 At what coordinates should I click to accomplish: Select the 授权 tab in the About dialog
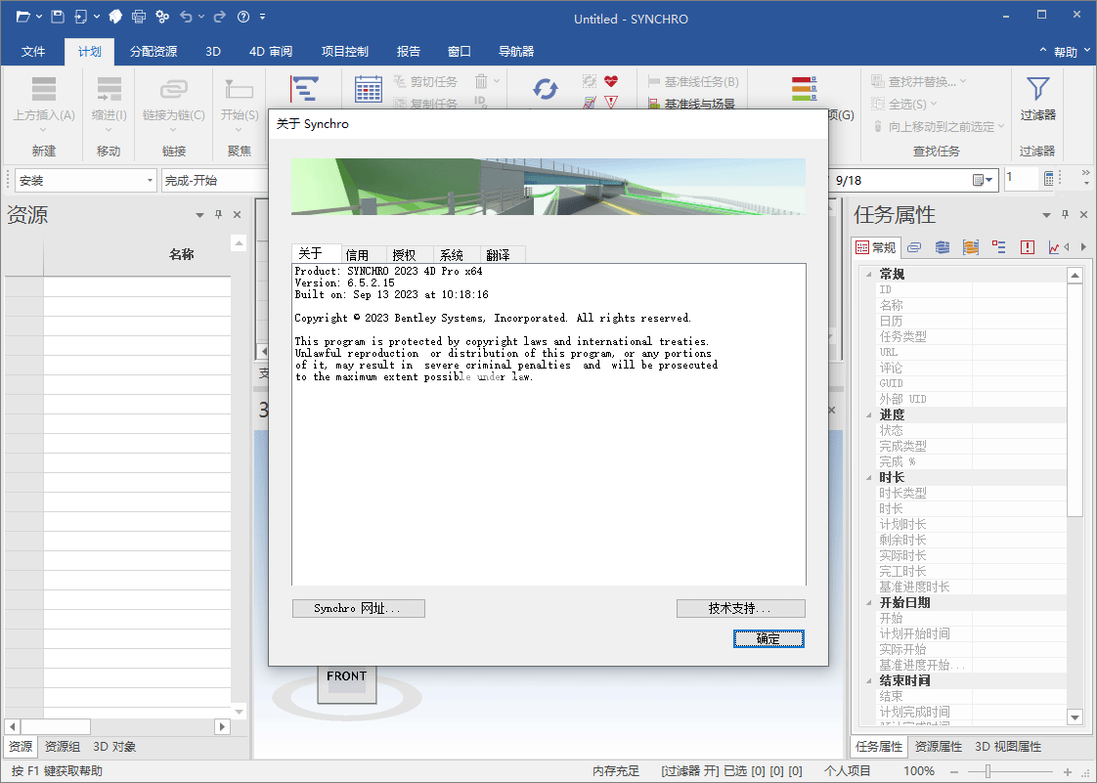404,255
